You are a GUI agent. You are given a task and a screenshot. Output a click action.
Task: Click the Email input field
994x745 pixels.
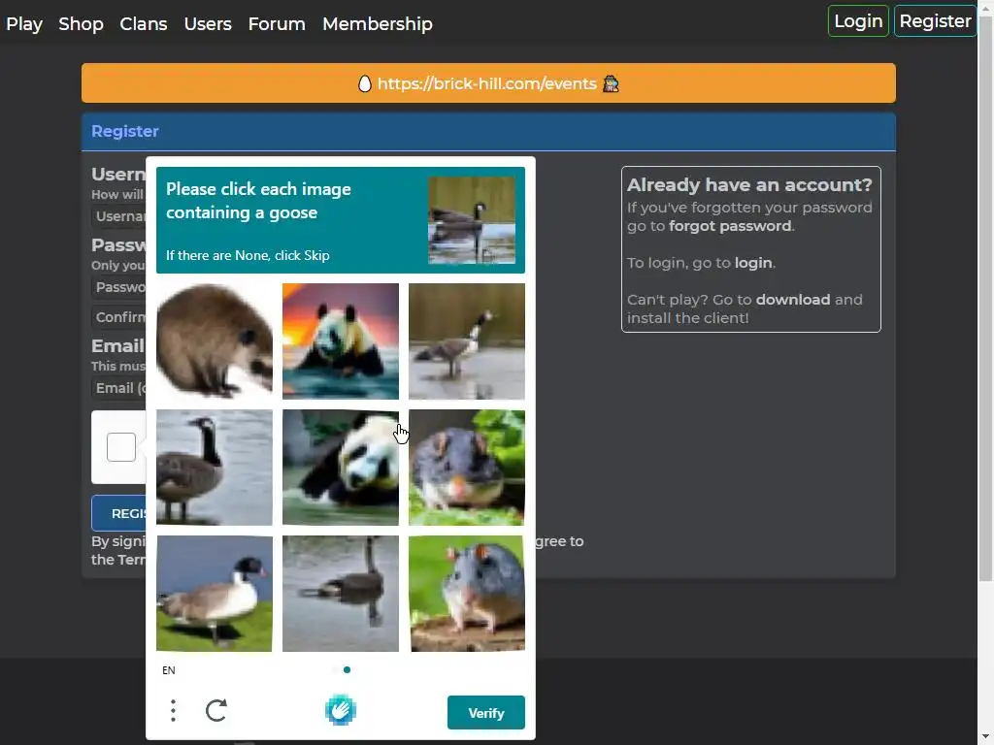point(118,388)
